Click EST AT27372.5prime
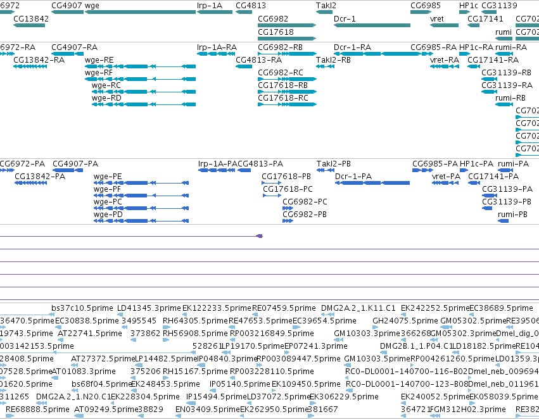Screen dimensions: 539x419 [103, 359]
